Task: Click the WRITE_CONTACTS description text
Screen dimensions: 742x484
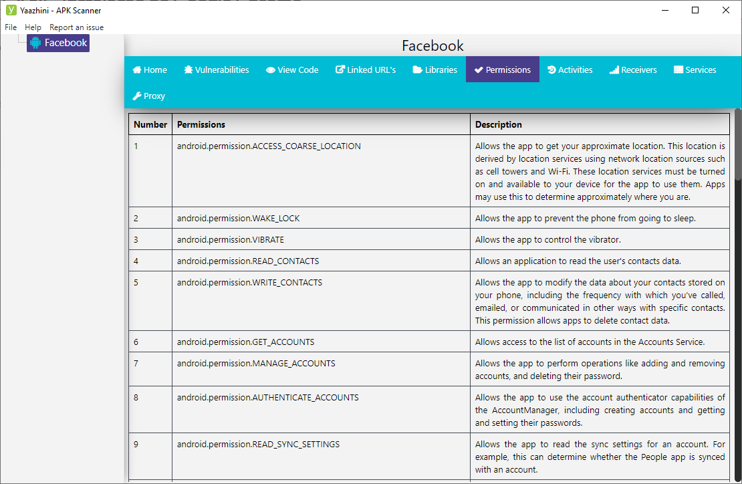Action: point(600,301)
